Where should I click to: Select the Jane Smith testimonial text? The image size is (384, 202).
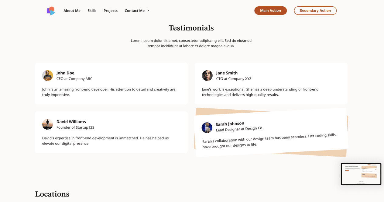coord(260,92)
